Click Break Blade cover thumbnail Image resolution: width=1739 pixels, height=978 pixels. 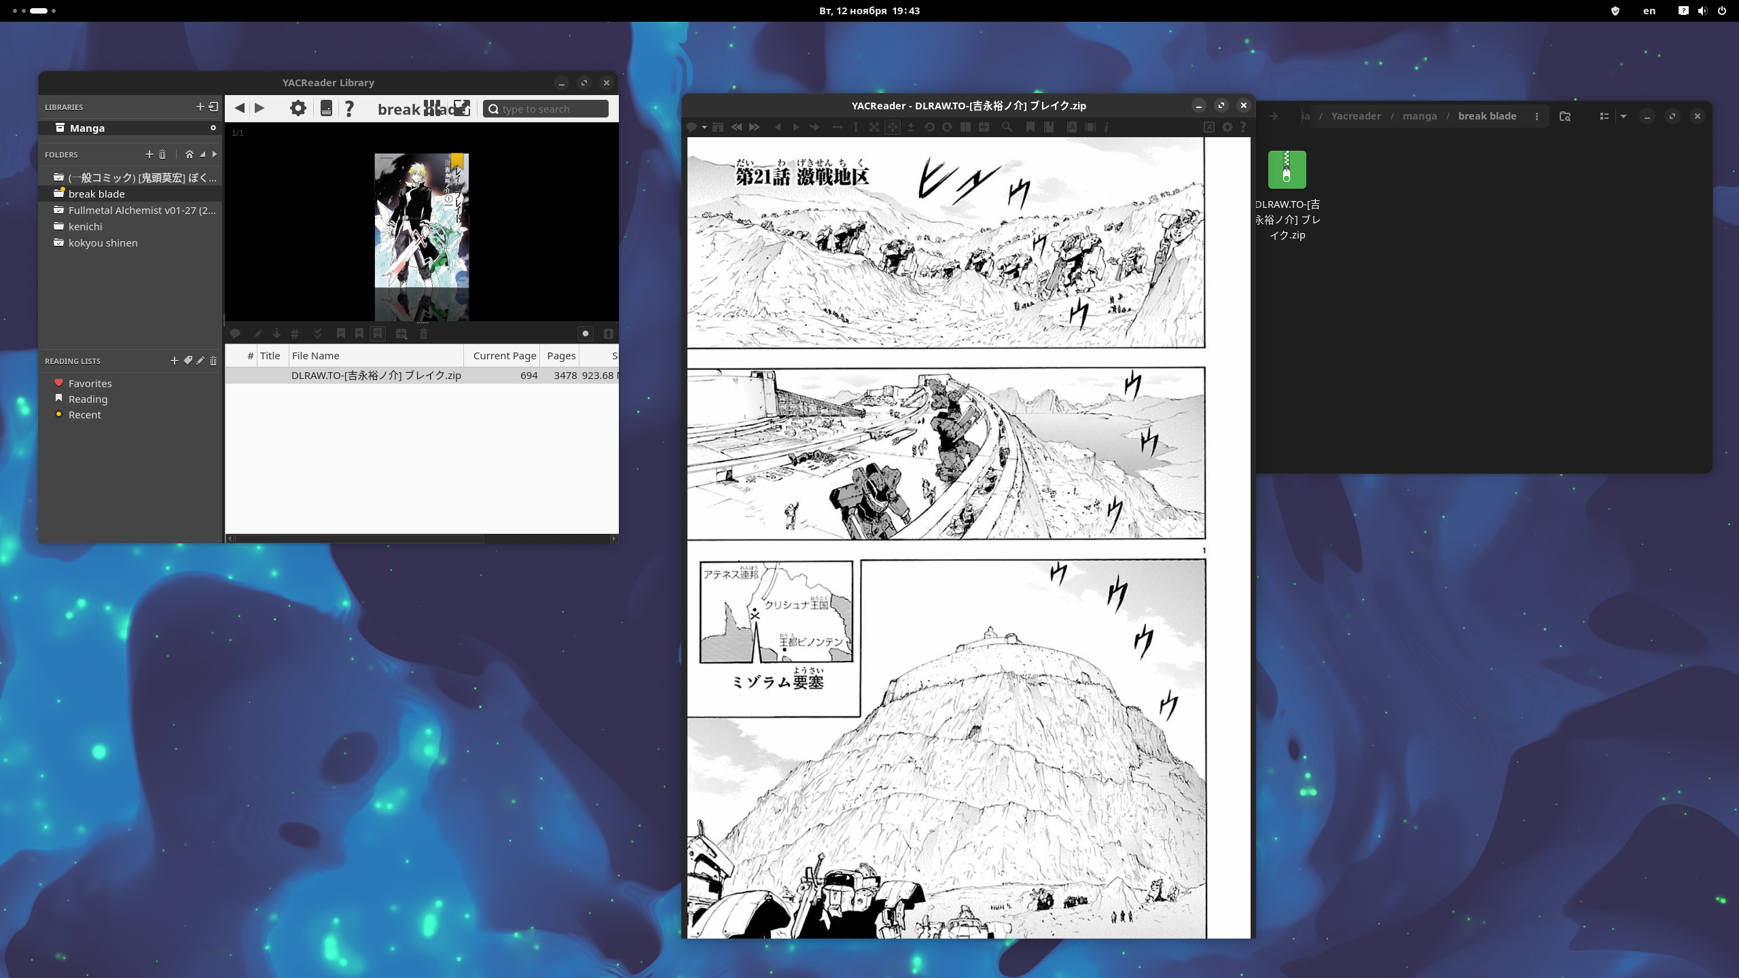pos(421,220)
